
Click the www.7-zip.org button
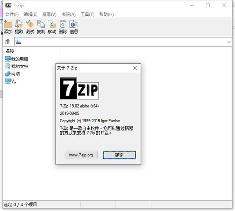(x=81, y=155)
